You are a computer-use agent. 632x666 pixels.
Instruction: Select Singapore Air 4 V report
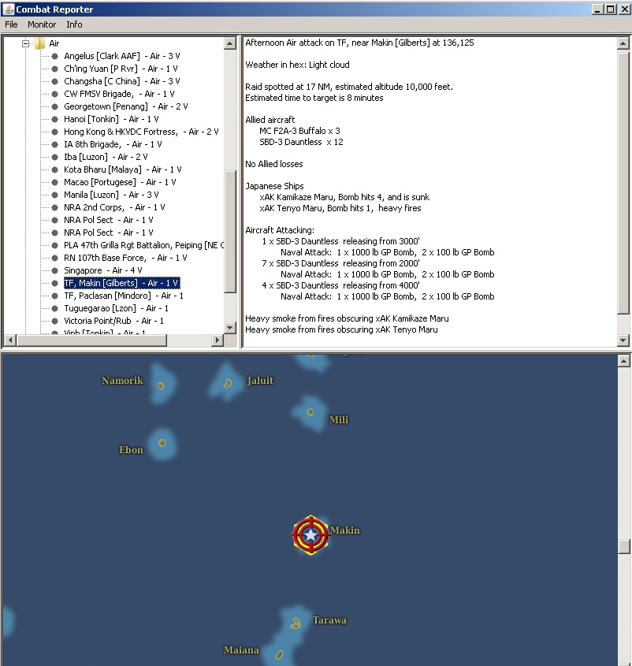pos(102,270)
